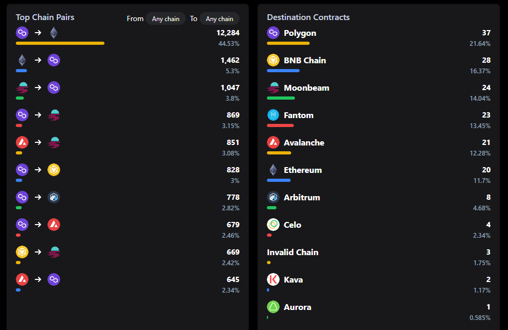Click the Moonbeam logo icon in Destination Contracts
The image size is (508, 330).
tap(273, 88)
